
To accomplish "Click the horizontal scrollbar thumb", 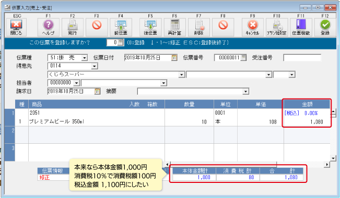I will click(x=224, y=165).
